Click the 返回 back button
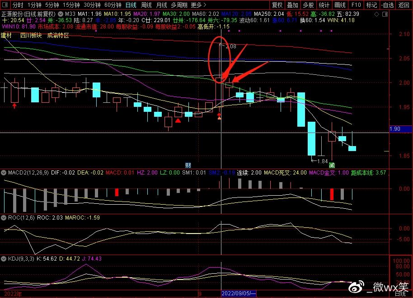Viewport: 413px width, 298px height. 404,5
